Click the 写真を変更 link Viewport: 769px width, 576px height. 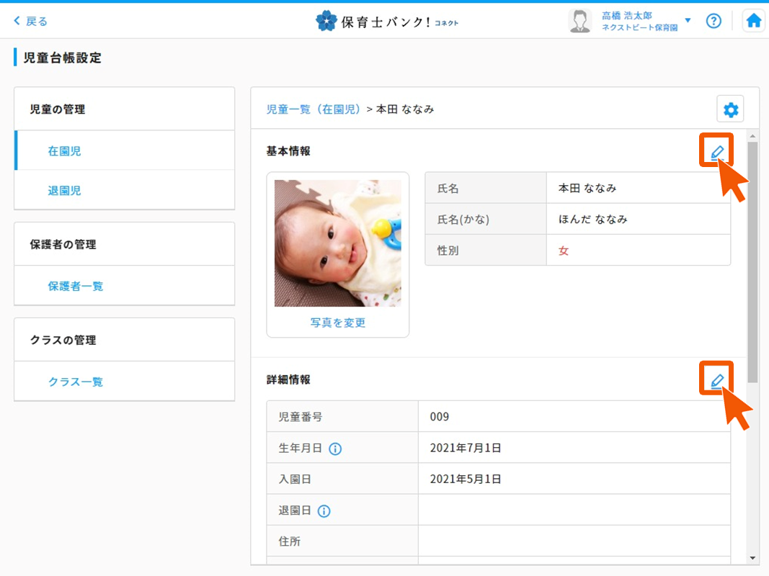pyautogui.click(x=338, y=323)
